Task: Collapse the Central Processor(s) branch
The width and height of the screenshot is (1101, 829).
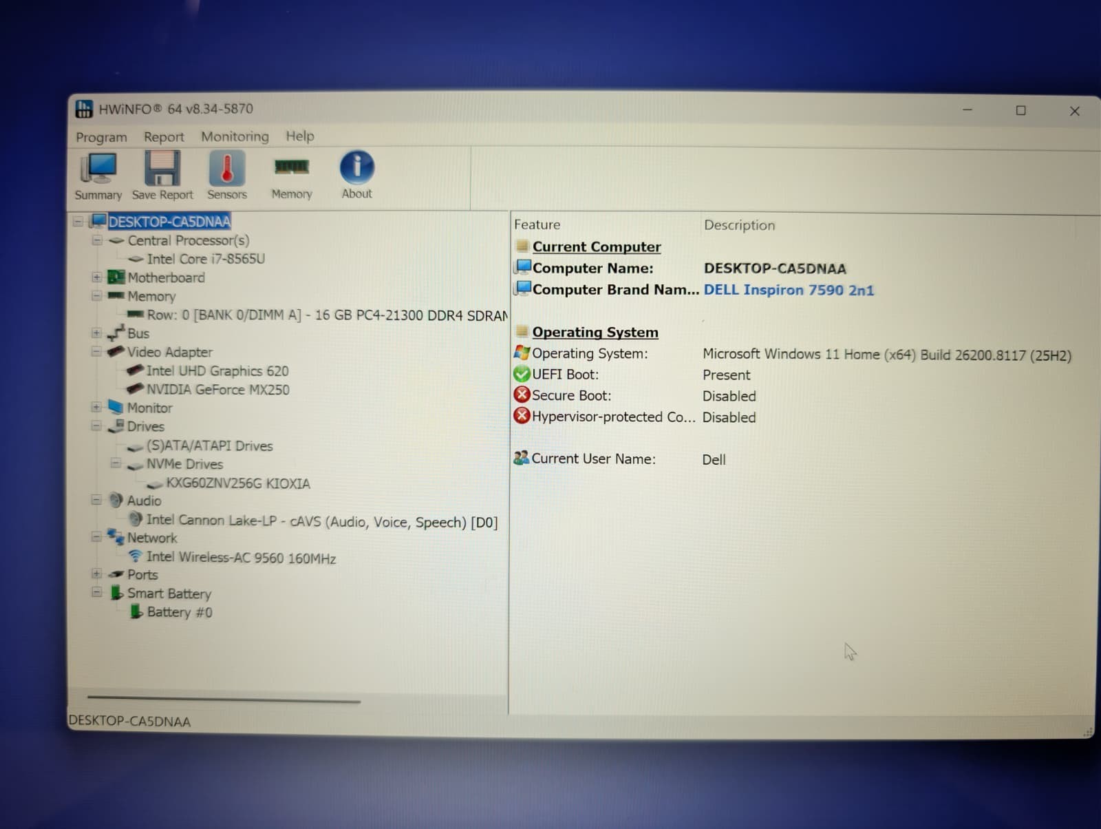Action: click(x=97, y=240)
